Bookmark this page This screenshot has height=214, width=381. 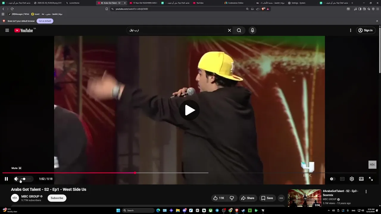[107, 9]
